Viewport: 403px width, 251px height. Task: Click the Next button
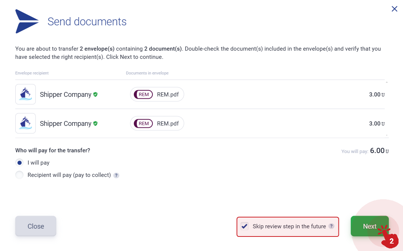pos(369,226)
